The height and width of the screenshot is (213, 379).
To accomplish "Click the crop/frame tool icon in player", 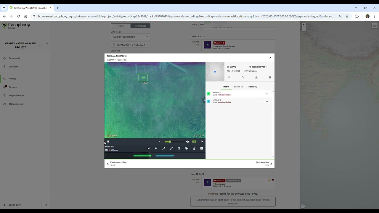I will (179, 149).
